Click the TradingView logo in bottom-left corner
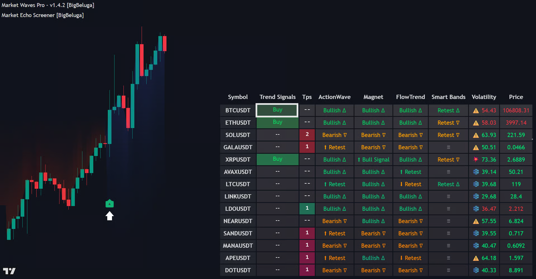 9,271
